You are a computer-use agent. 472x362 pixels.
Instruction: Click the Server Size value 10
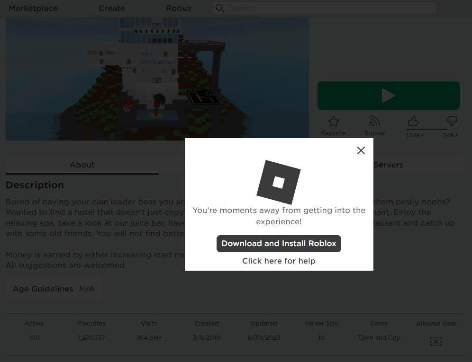[x=321, y=338]
